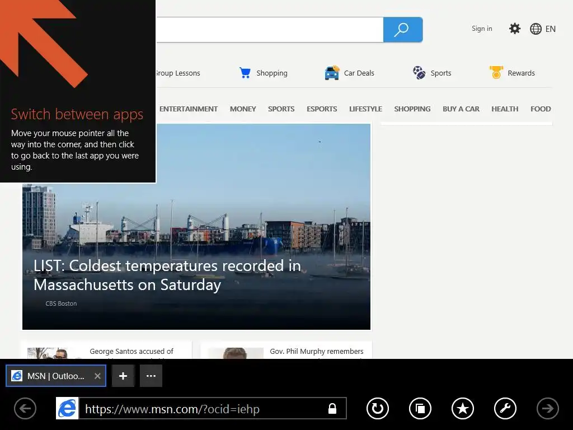Click the Car Deals car icon

[x=332, y=73]
